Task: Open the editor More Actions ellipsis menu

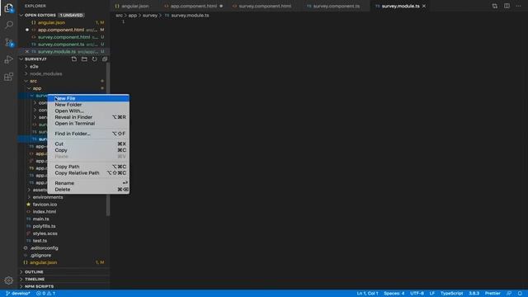Action: pyautogui.click(x=519, y=6)
